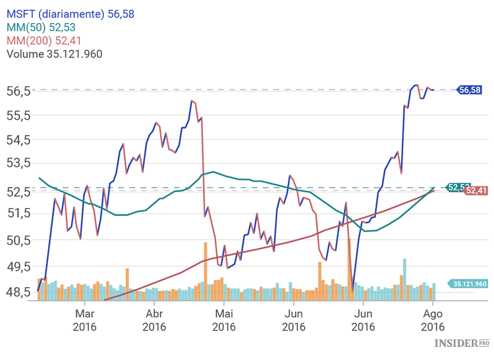The image size is (494, 353).
Task: Click the 48,5 price axis label
Action: pyautogui.click(x=18, y=292)
